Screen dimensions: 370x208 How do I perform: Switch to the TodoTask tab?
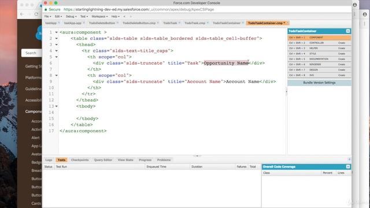point(170,23)
